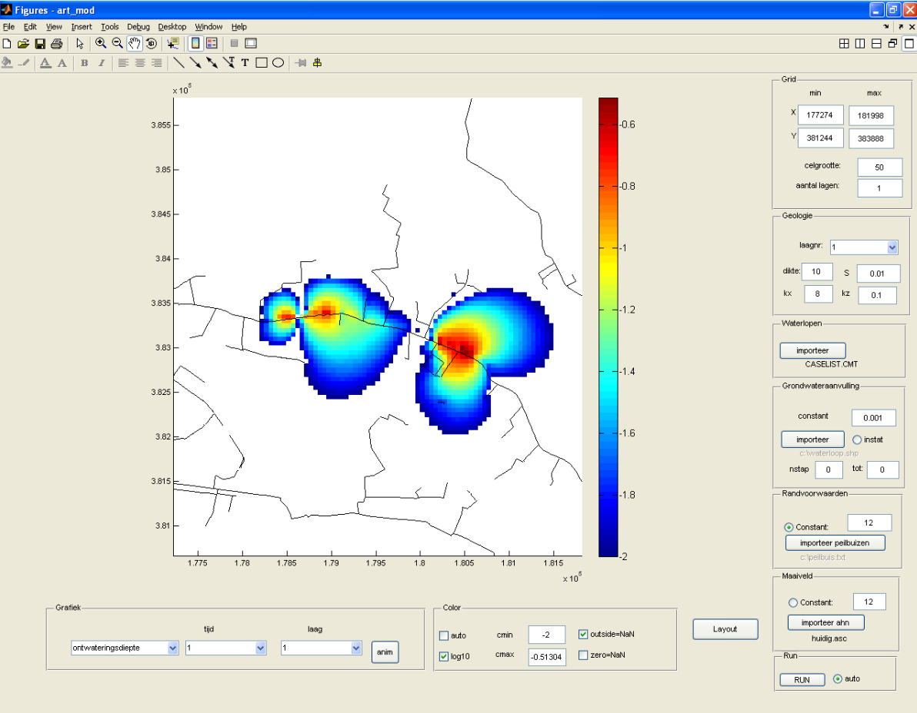Activate the Zoom In tool

[101, 43]
